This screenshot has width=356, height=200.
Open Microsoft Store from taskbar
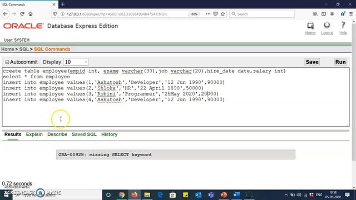173,194
